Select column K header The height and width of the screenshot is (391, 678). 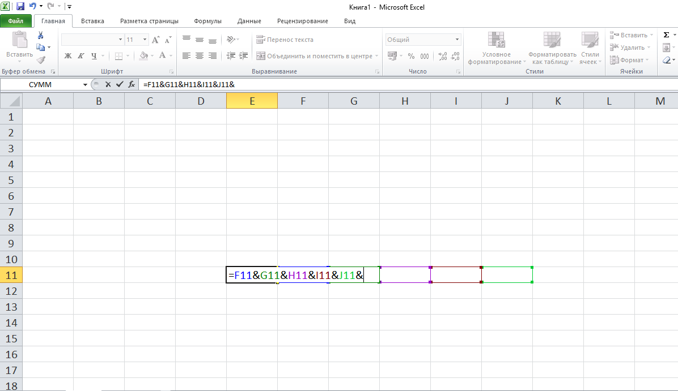(558, 101)
